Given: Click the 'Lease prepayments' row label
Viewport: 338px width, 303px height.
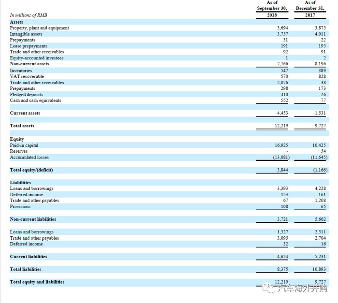Looking at the screenshot, I should point(28,46).
